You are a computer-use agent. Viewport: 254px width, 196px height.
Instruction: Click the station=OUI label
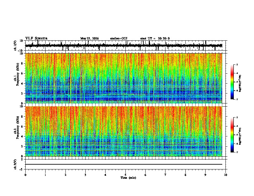(119, 38)
